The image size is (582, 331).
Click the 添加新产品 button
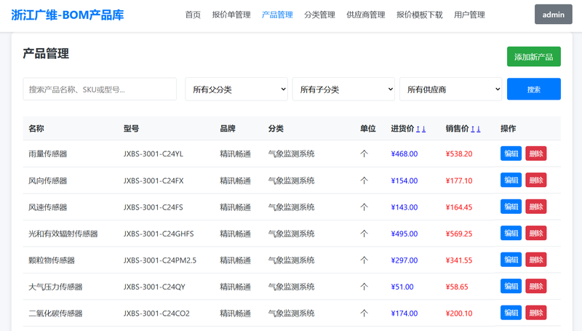point(533,57)
